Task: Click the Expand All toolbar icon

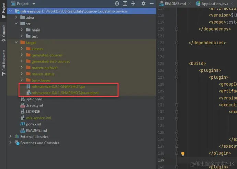Action: click(x=125, y=3)
